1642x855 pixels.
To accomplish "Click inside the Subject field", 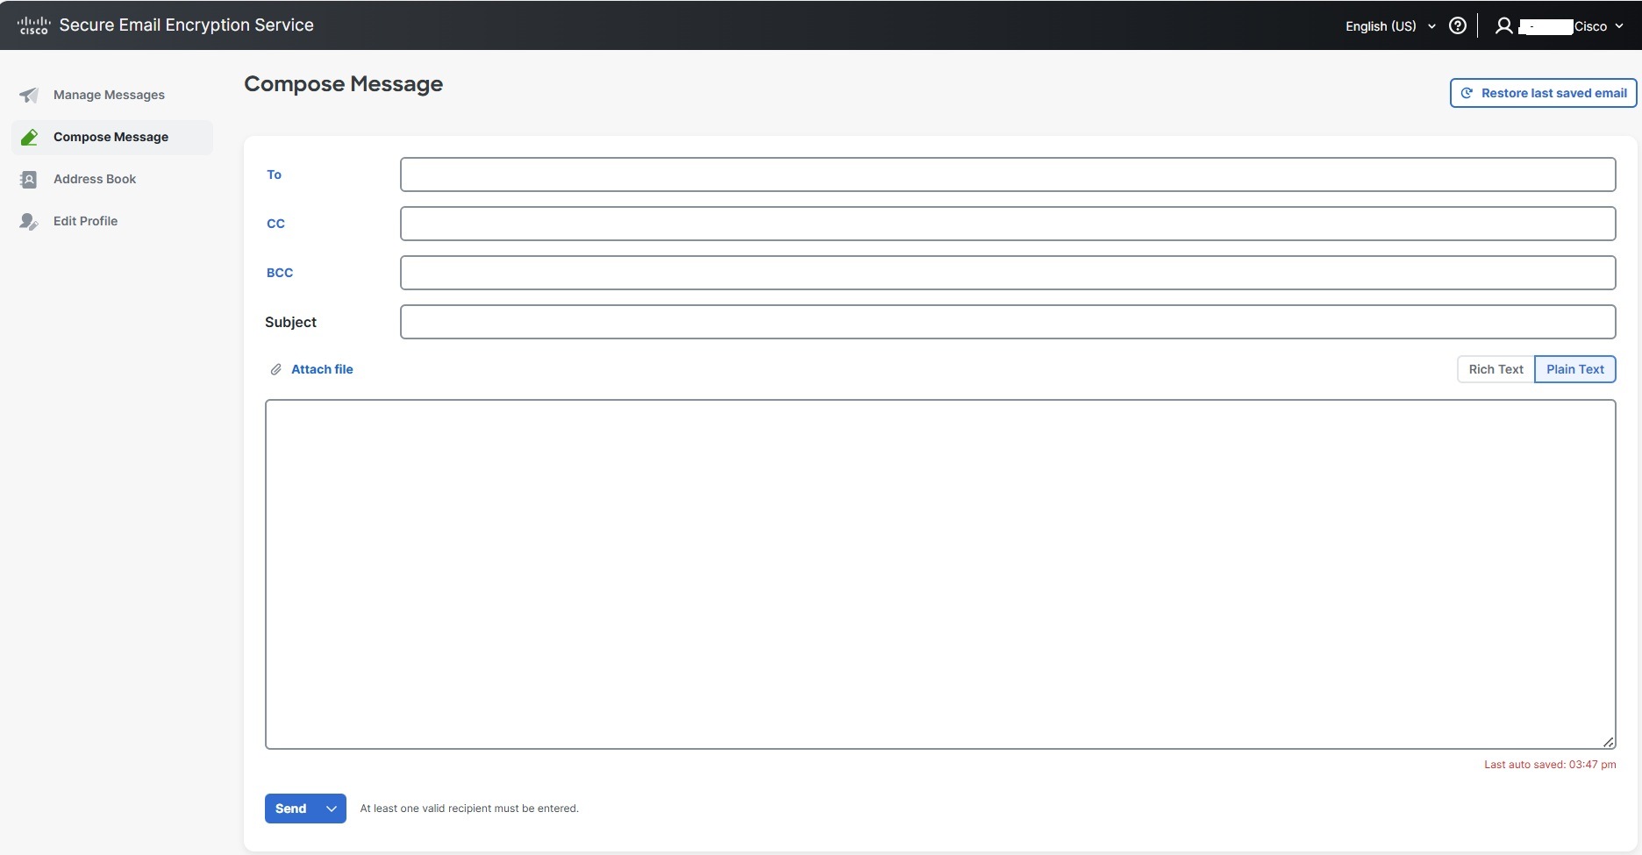I will (1007, 322).
